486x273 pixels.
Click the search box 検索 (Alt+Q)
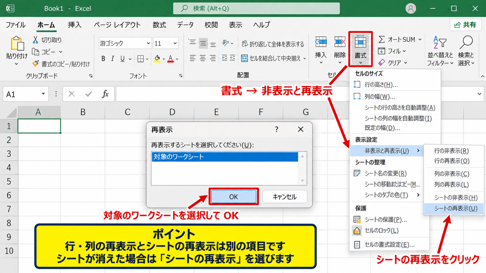click(256, 8)
